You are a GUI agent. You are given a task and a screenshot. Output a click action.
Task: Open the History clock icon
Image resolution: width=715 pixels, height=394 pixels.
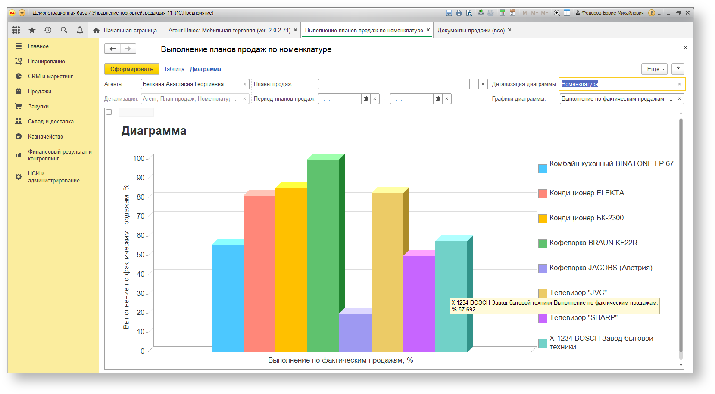coord(48,30)
